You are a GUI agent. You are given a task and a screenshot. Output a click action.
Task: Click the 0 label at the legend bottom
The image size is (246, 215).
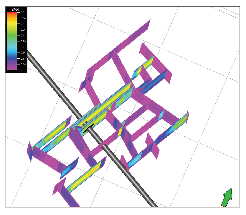[x=22, y=70]
